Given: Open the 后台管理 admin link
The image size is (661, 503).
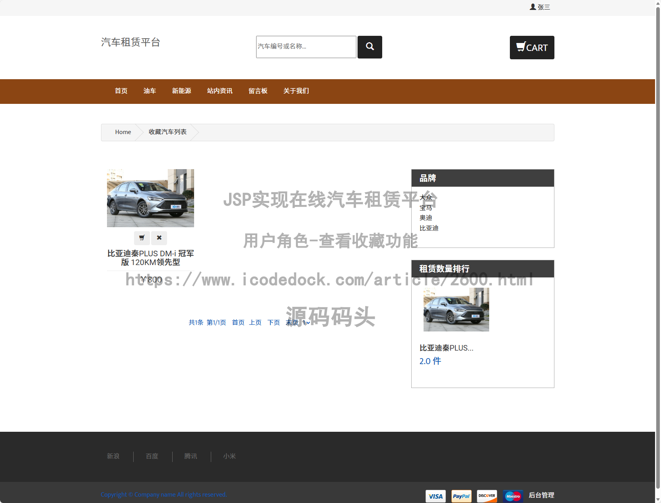Looking at the screenshot, I should [x=542, y=495].
